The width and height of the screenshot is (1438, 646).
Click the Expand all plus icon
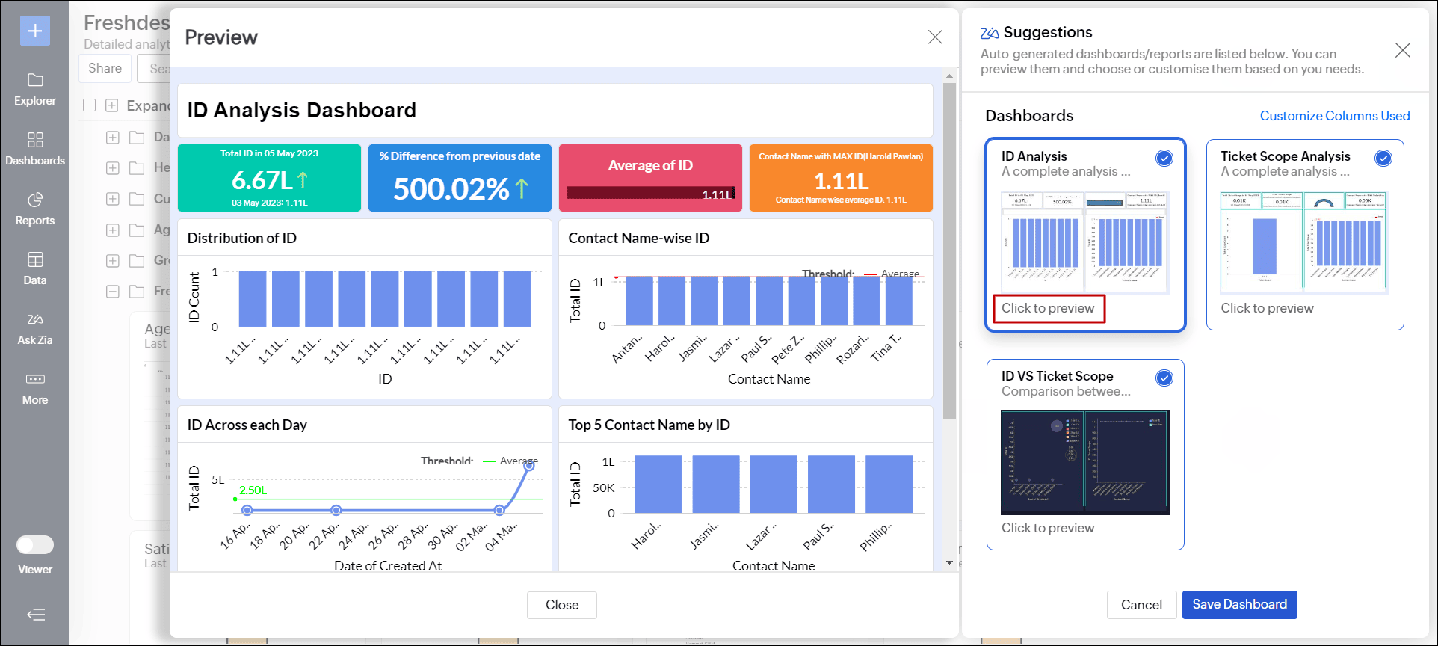tap(112, 105)
